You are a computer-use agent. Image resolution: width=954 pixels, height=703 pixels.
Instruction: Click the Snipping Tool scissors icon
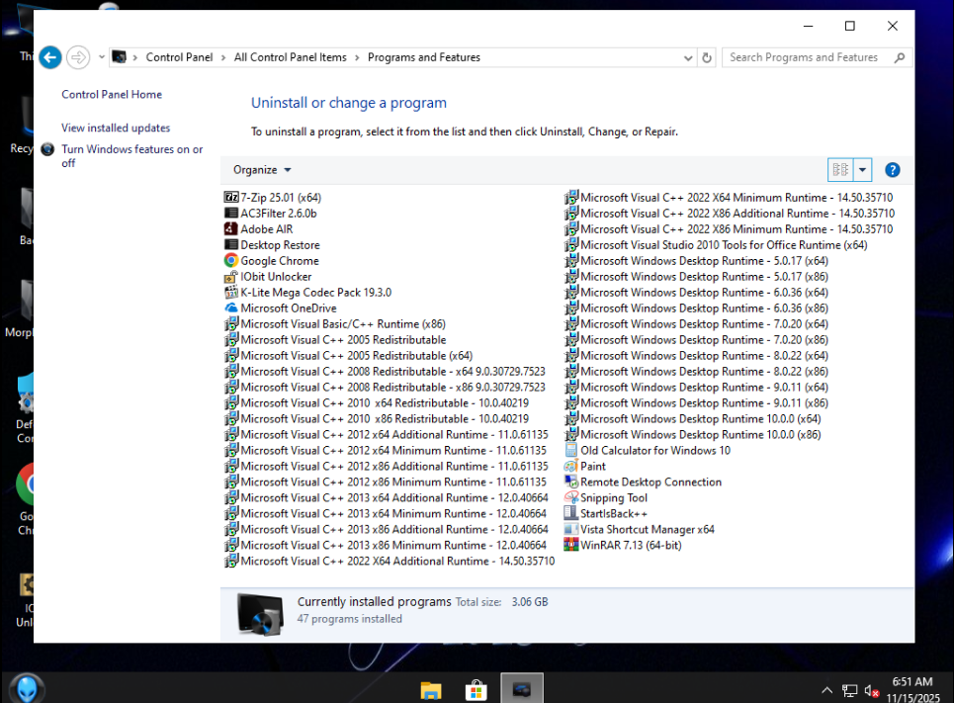[x=571, y=497]
